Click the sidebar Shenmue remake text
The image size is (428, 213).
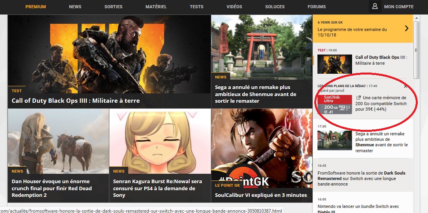pyautogui.click(x=381, y=142)
